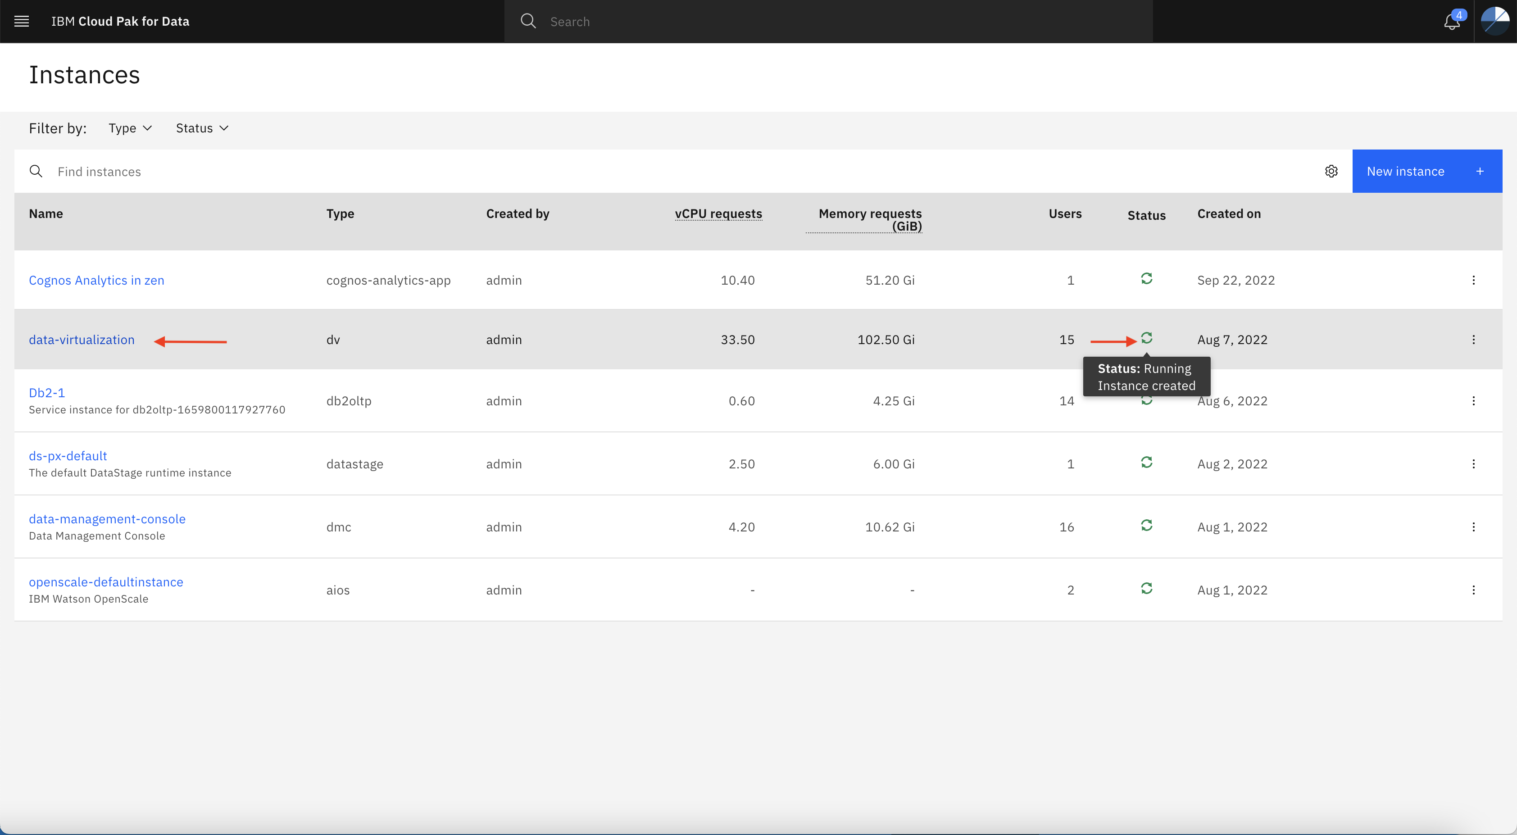Click the vCPU requests column header
The image size is (1517, 835).
click(x=718, y=214)
